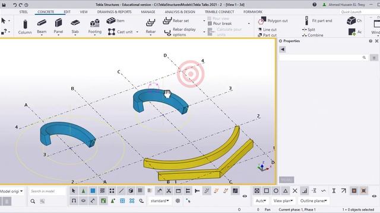Toggle snap to triangle midpoints
The image size is (380, 213).
[x=285, y=191]
